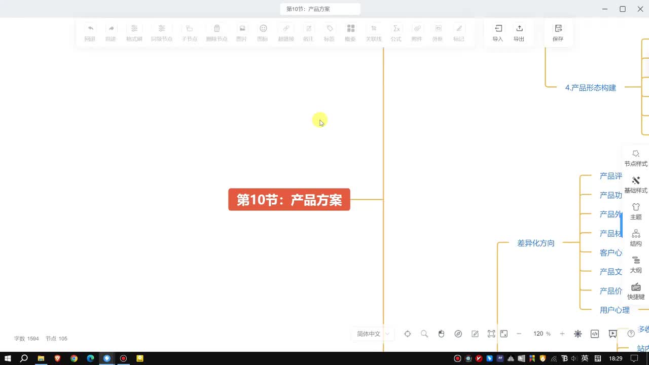Click the locate root node crosshair icon
This screenshot has width=649, height=365.
408,334
